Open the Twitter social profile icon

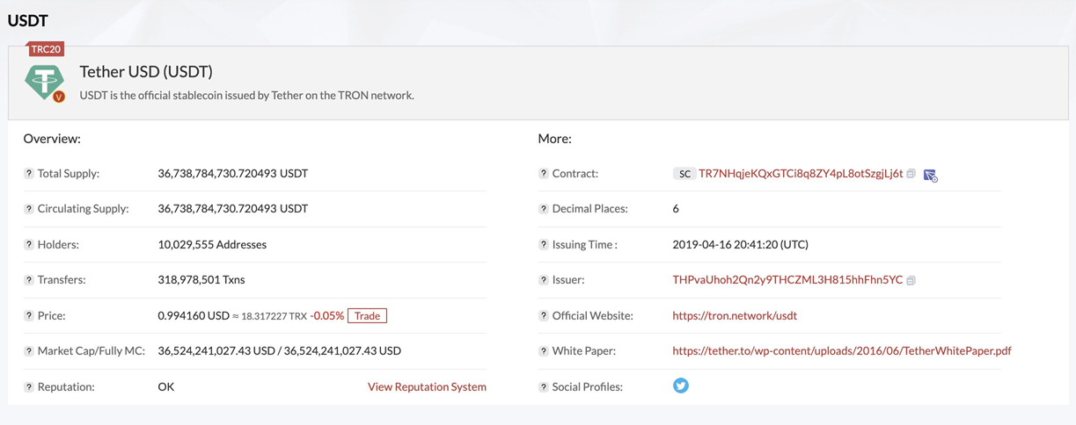tap(680, 385)
